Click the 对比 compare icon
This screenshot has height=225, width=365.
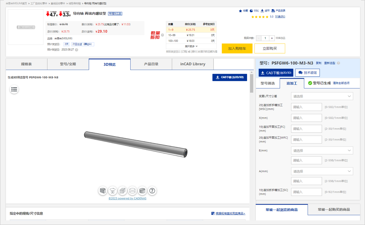(x=251, y=11)
